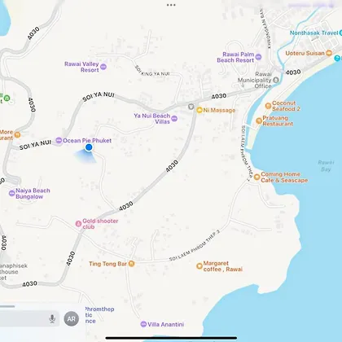
Task: Tap the microphone dictation icon
Action: [x=52, y=318]
